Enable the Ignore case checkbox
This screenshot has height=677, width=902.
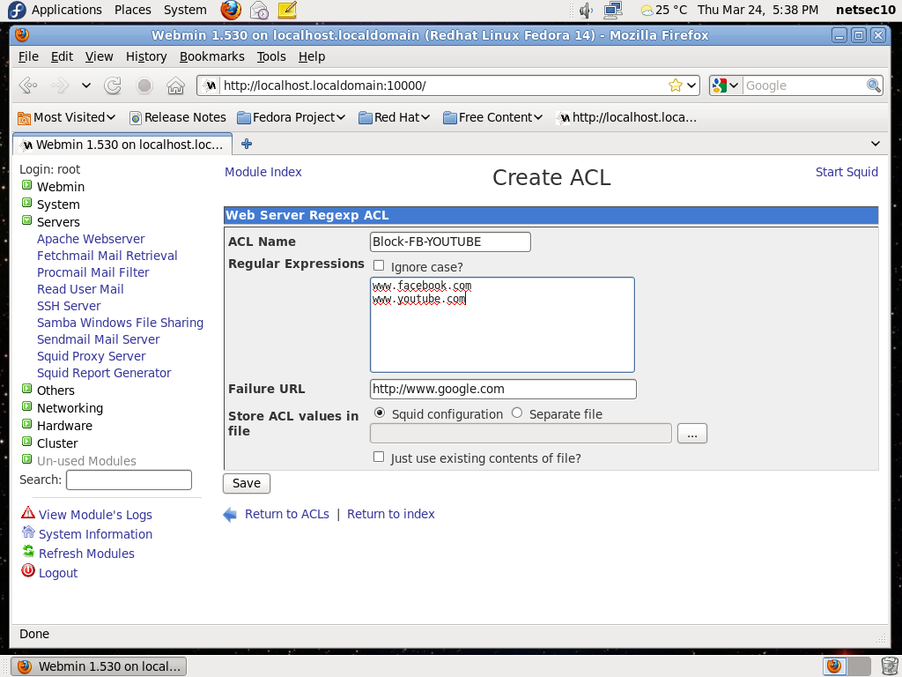(x=379, y=265)
